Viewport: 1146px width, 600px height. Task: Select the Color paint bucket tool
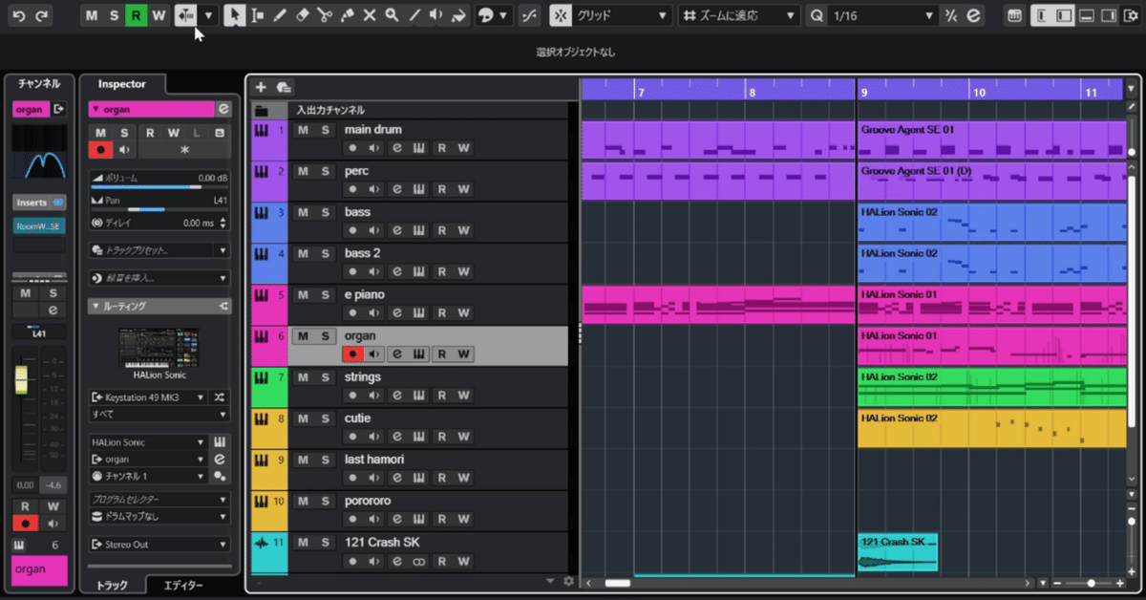pos(459,16)
